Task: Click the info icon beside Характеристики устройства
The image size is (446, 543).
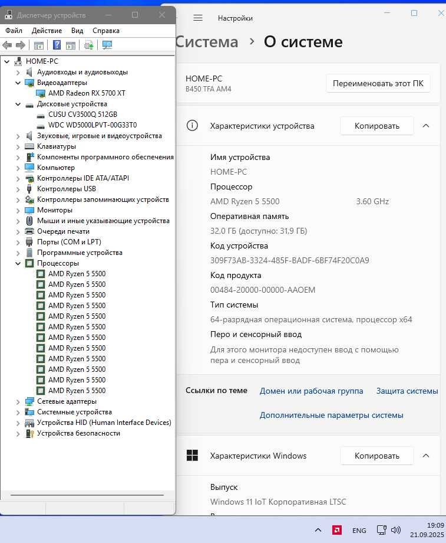Action: tap(192, 125)
